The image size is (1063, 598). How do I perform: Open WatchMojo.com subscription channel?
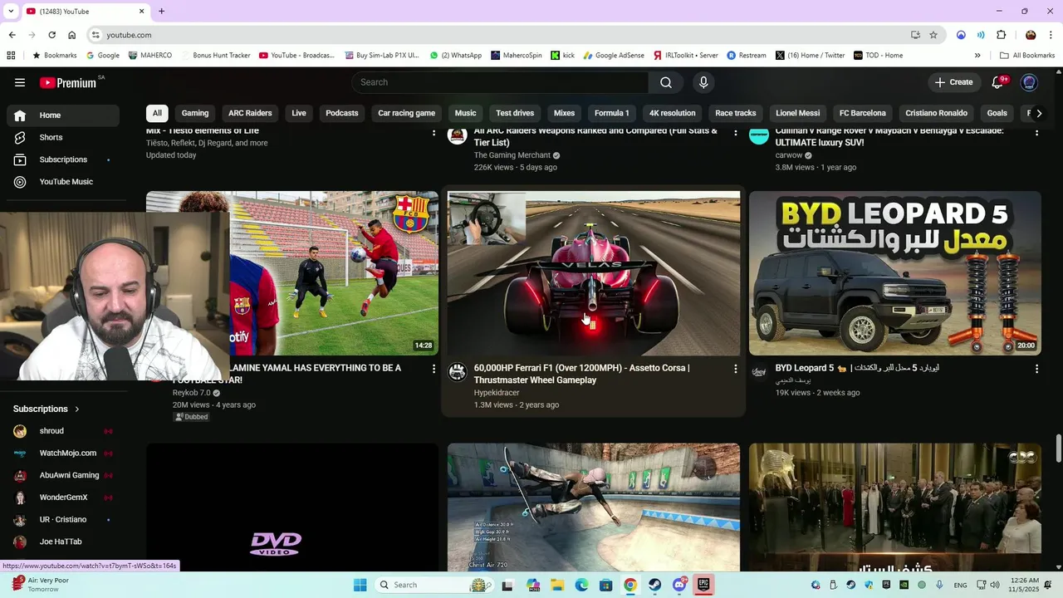(68, 453)
